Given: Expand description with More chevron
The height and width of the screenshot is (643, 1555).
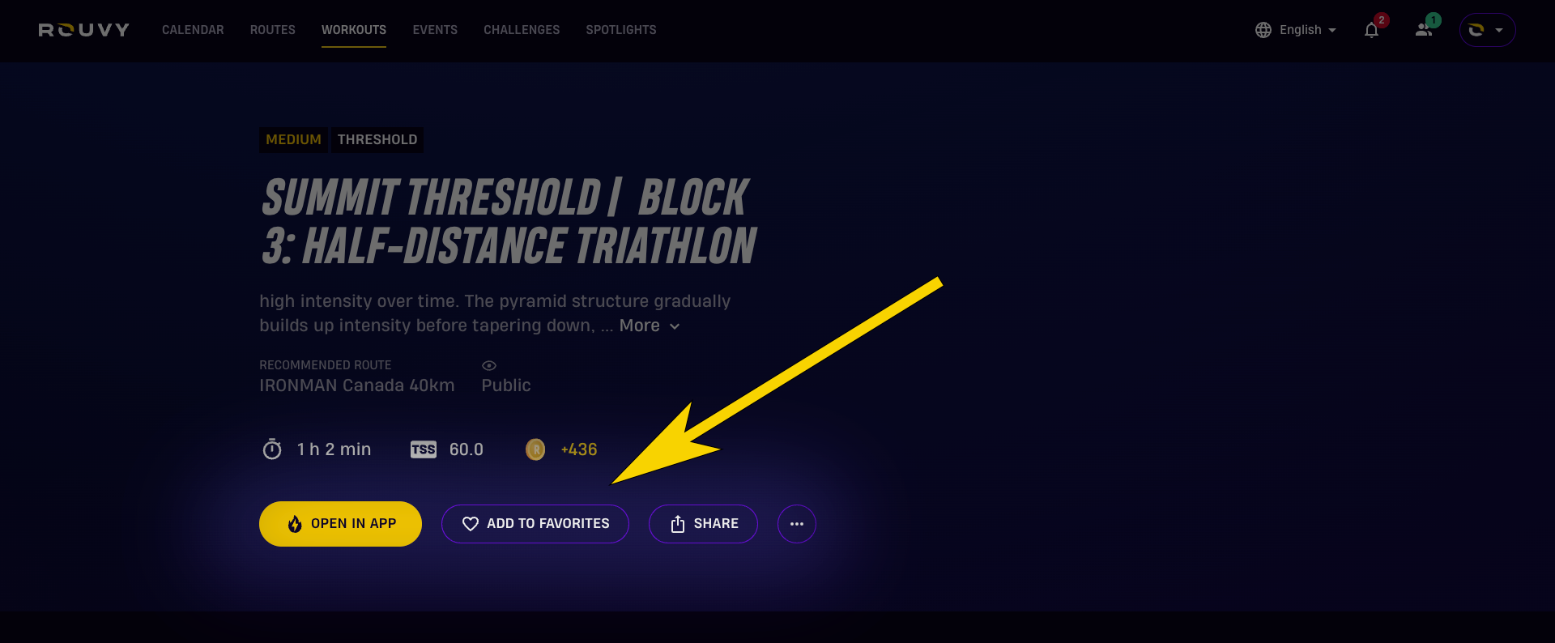Looking at the screenshot, I should point(650,326).
